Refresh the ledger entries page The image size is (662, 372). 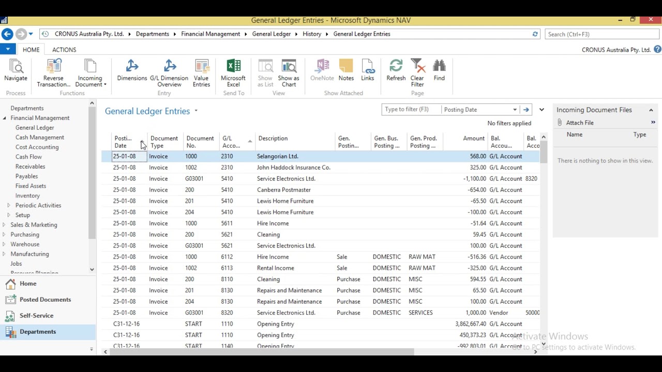(x=396, y=70)
